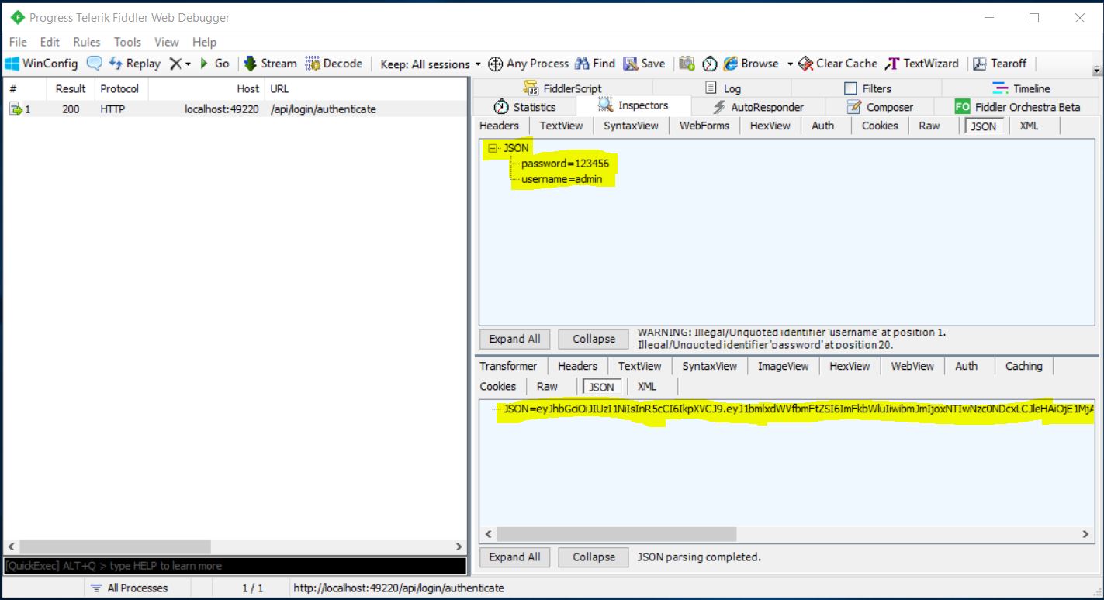Viewport: 1104px width, 600px height.
Task: Open Find with the binoculars icon
Action: pyautogui.click(x=594, y=64)
